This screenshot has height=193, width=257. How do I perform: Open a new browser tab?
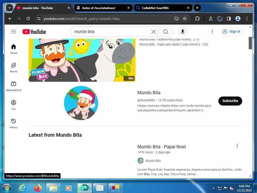point(197,8)
